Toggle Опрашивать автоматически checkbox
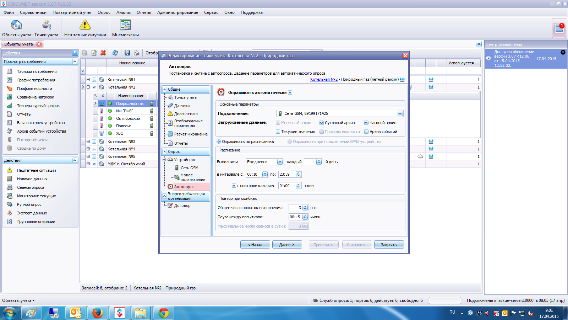This screenshot has width=568, height=320. point(290,92)
